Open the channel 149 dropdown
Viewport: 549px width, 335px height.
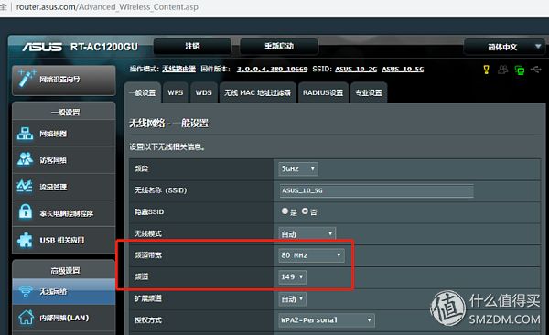pyautogui.click(x=293, y=276)
